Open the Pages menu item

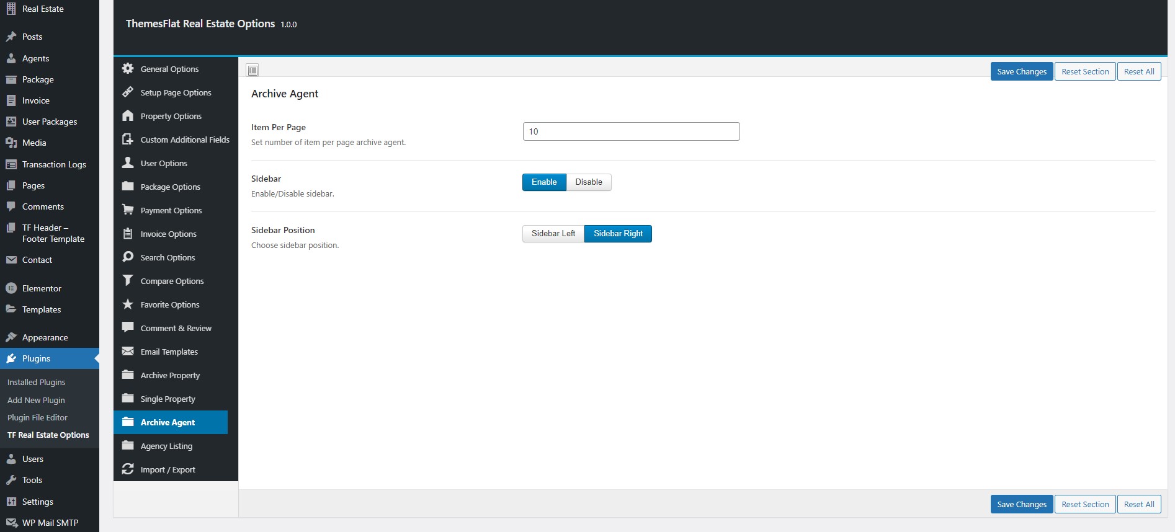click(50, 185)
